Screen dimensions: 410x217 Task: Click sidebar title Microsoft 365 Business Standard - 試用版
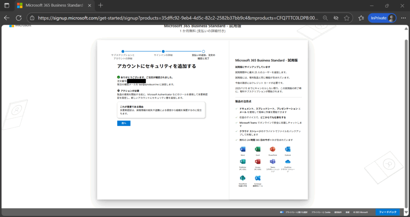(266, 60)
